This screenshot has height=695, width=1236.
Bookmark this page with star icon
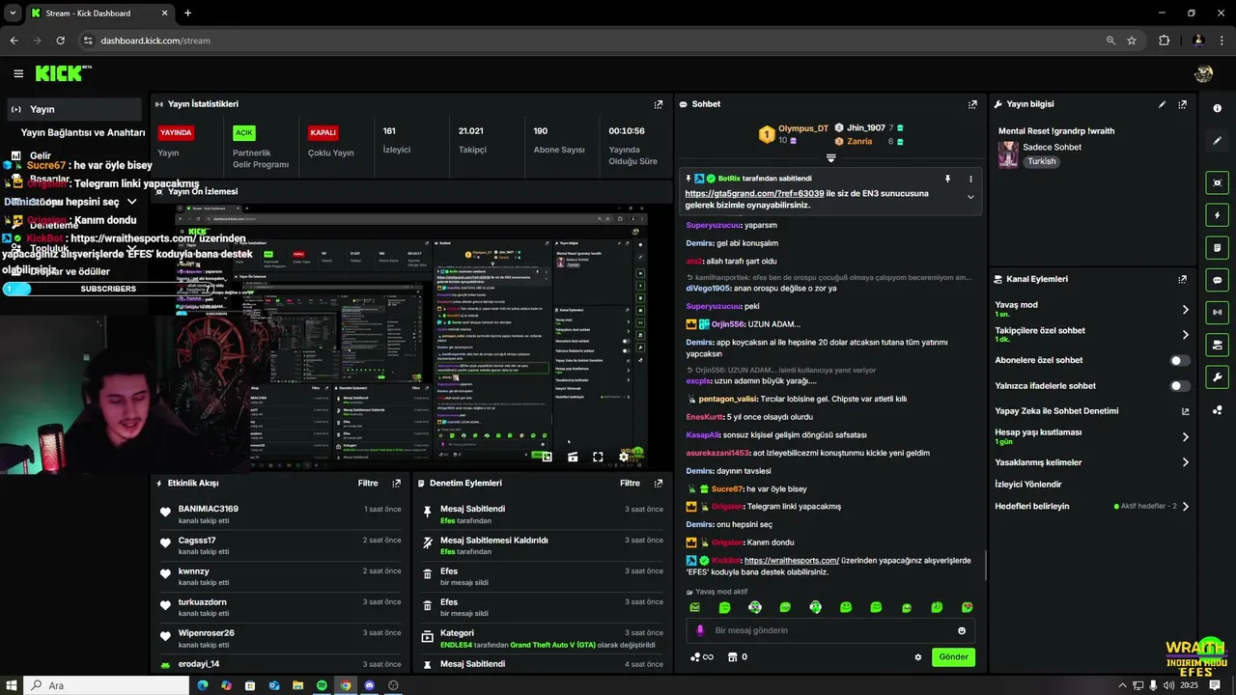1132,41
